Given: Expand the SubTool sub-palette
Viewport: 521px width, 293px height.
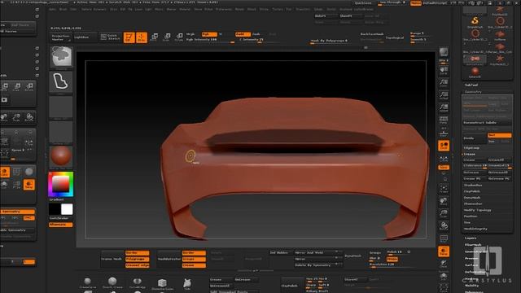Looking at the screenshot, I should coord(471,85).
